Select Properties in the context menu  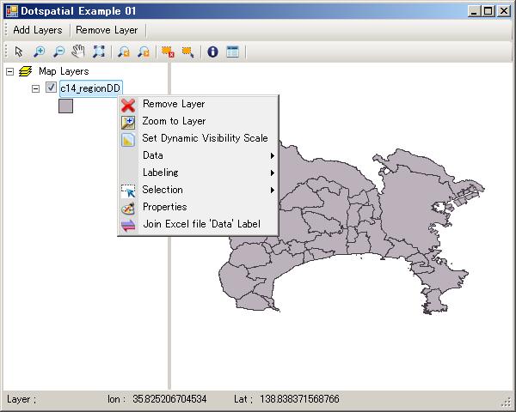[x=164, y=207]
